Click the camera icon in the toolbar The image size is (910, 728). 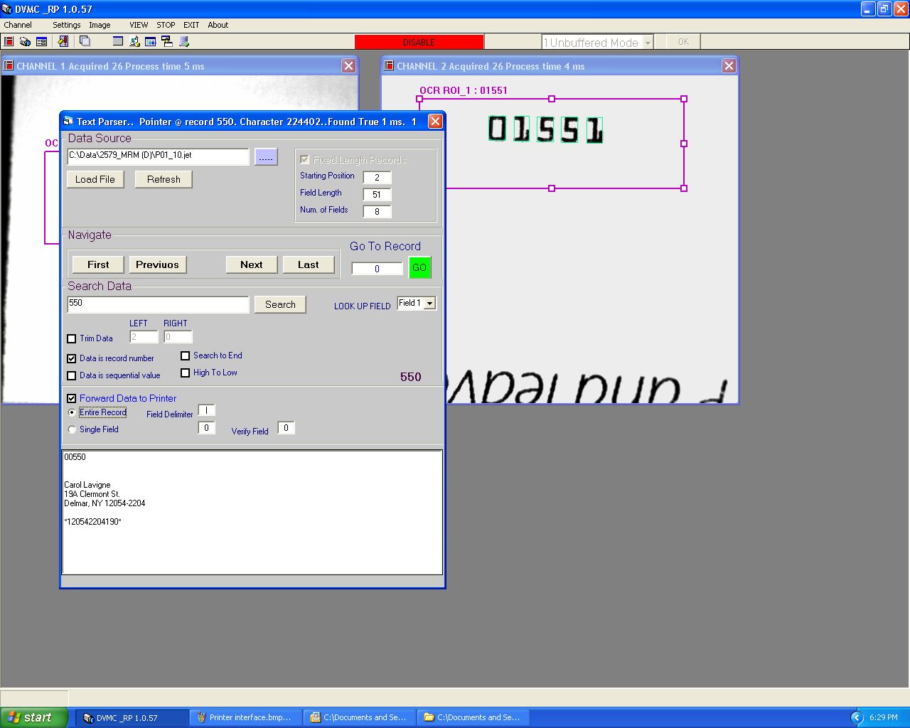25,42
